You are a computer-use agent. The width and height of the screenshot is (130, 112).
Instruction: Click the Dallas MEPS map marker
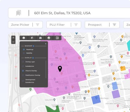point(54,100)
